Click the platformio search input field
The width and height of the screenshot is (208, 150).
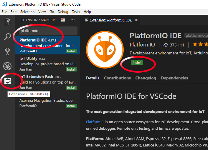click(48, 31)
